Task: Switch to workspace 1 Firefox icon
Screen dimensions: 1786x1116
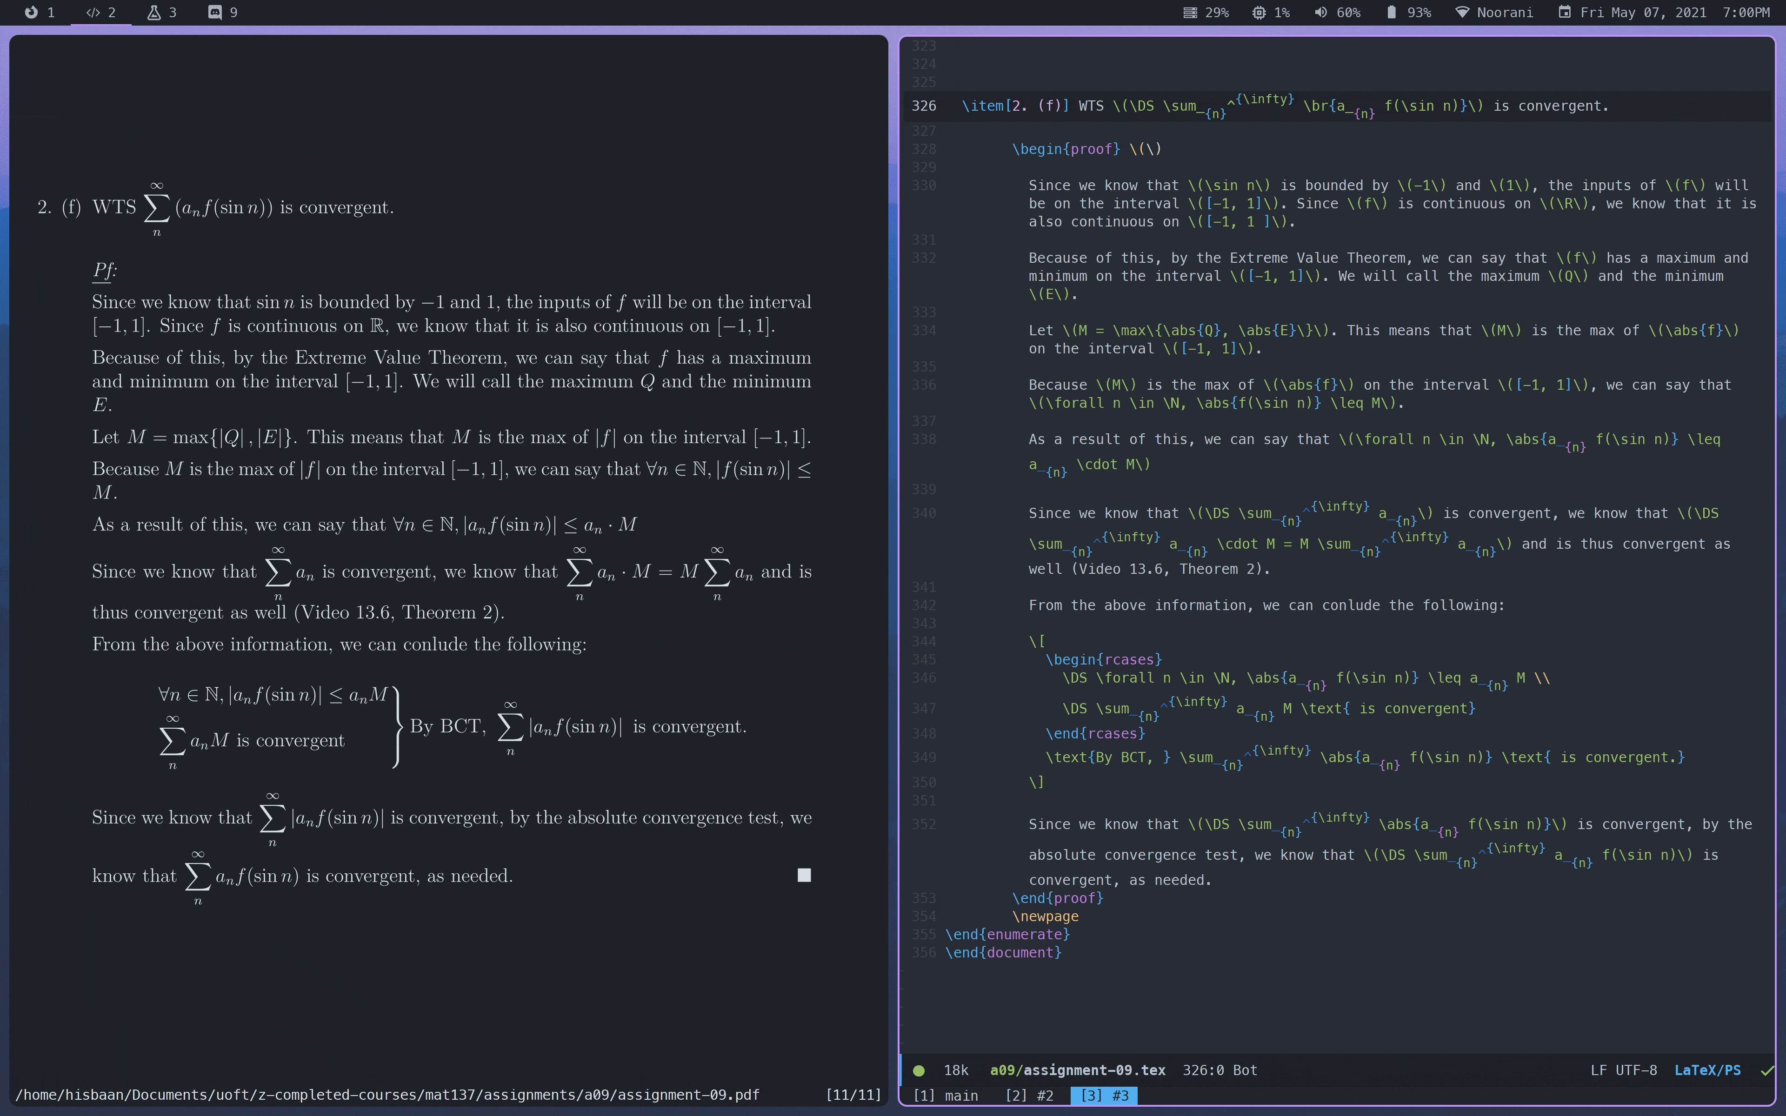Action: (x=32, y=13)
